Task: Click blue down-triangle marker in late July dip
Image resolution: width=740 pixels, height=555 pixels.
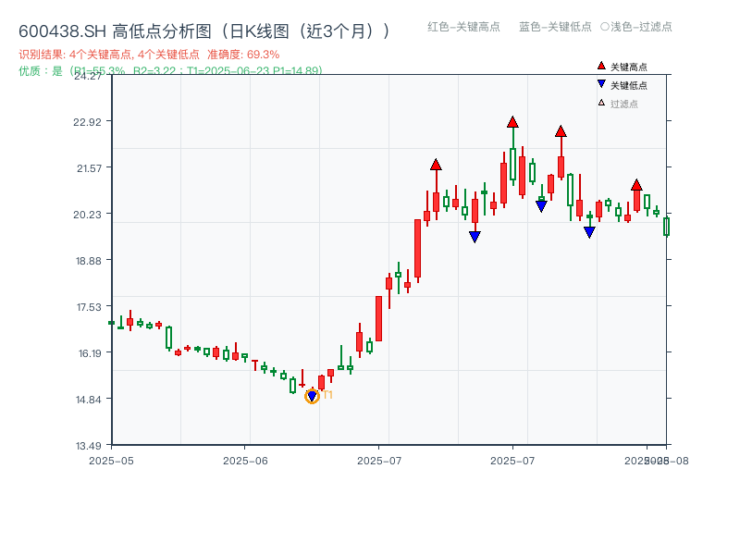Action: tap(589, 230)
